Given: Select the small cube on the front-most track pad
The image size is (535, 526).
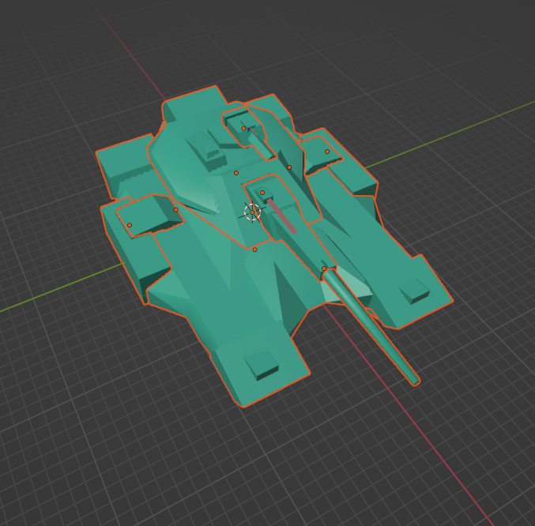Looking at the screenshot, I should [262, 365].
